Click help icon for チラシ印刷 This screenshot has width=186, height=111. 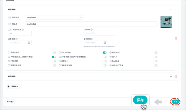(9, 61)
